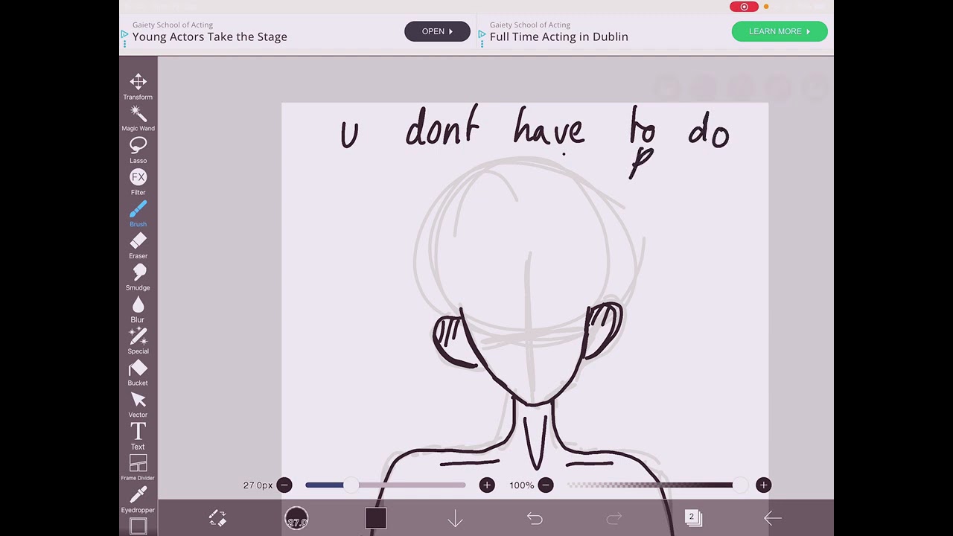Select the Text tool
This screenshot has height=536, width=953.
pos(138,436)
